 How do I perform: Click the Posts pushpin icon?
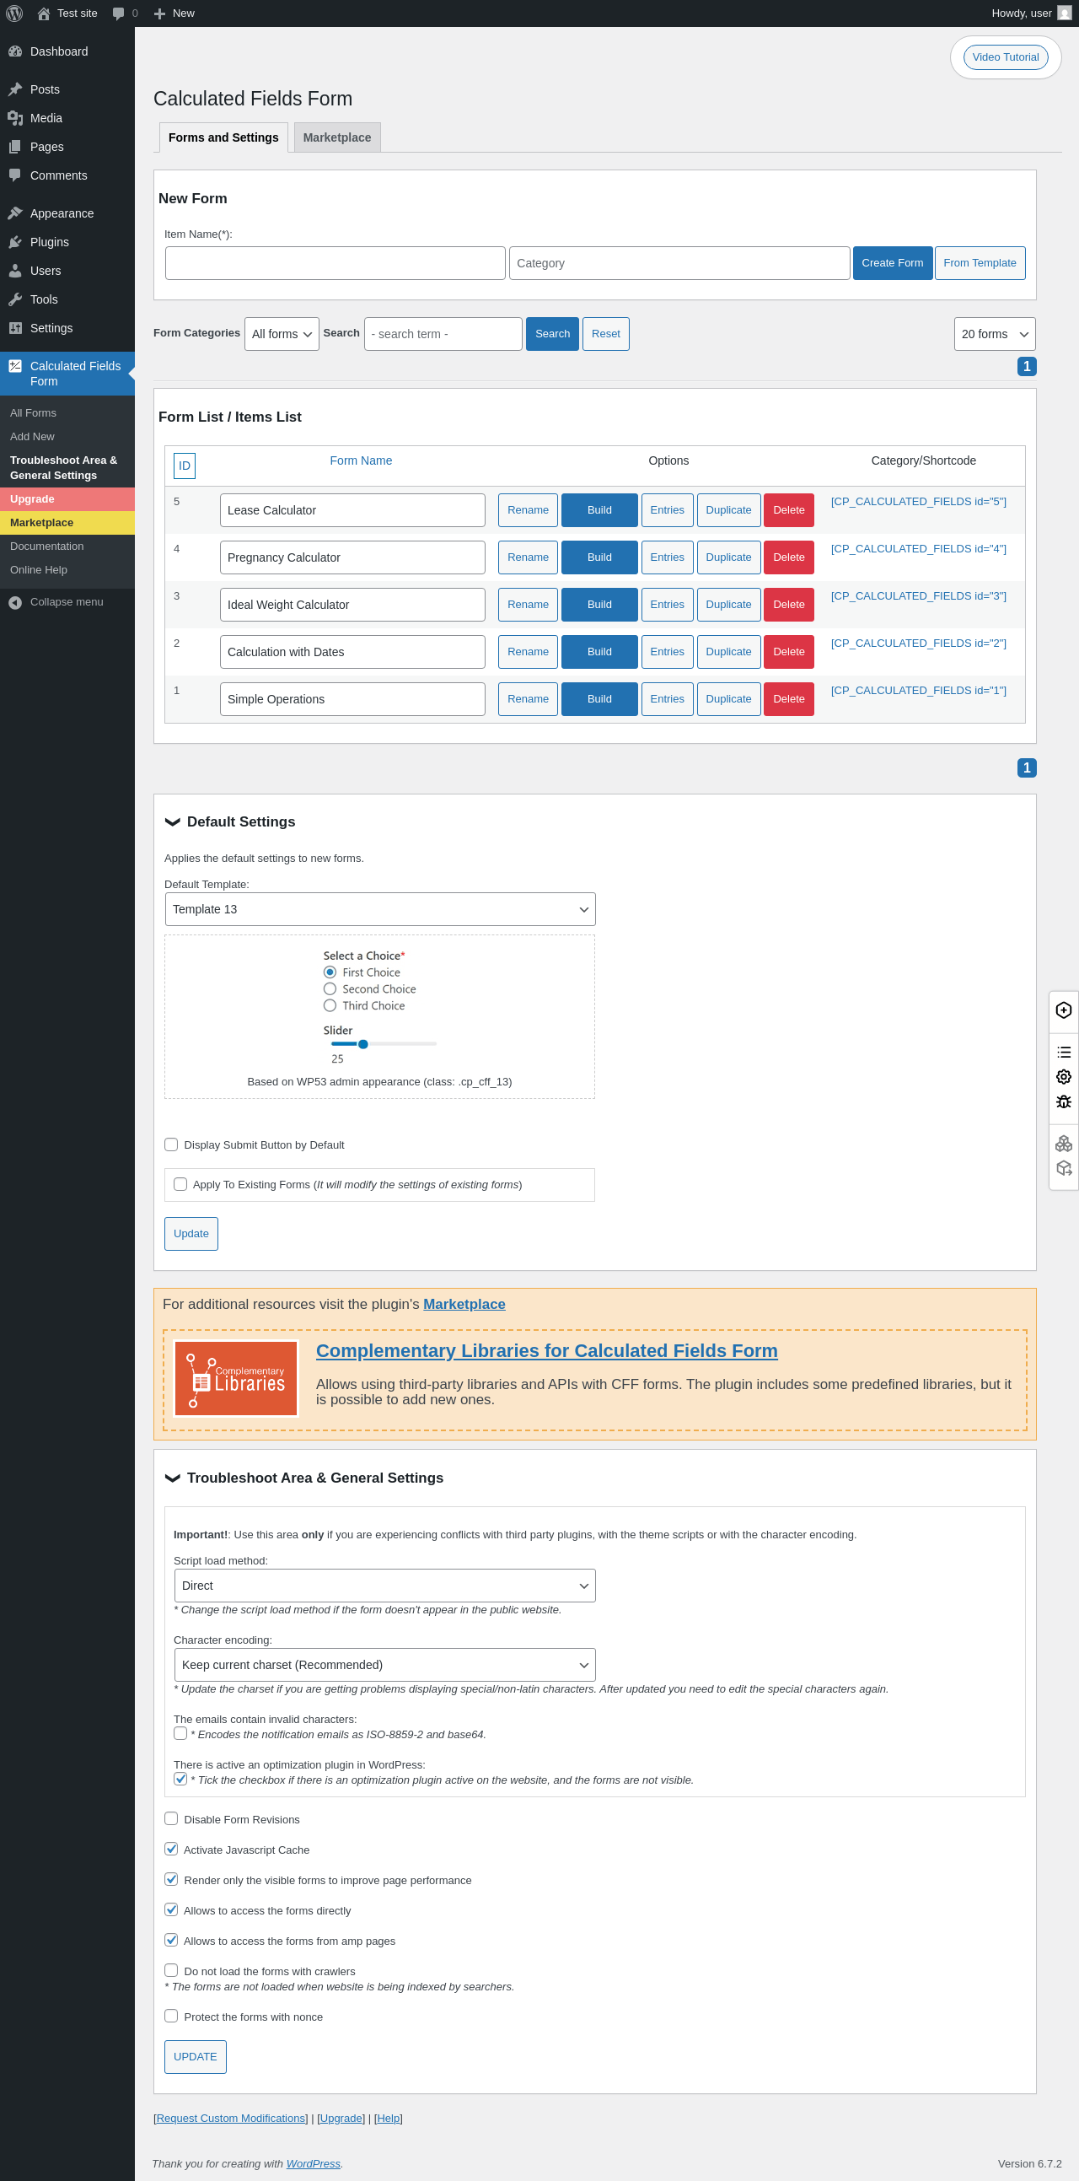coord(15,89)
